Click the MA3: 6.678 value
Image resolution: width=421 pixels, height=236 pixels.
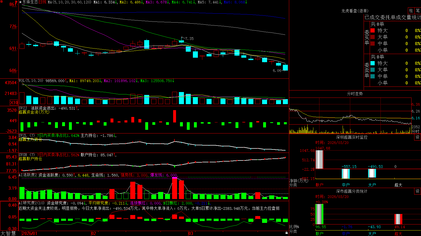[157, 2]
